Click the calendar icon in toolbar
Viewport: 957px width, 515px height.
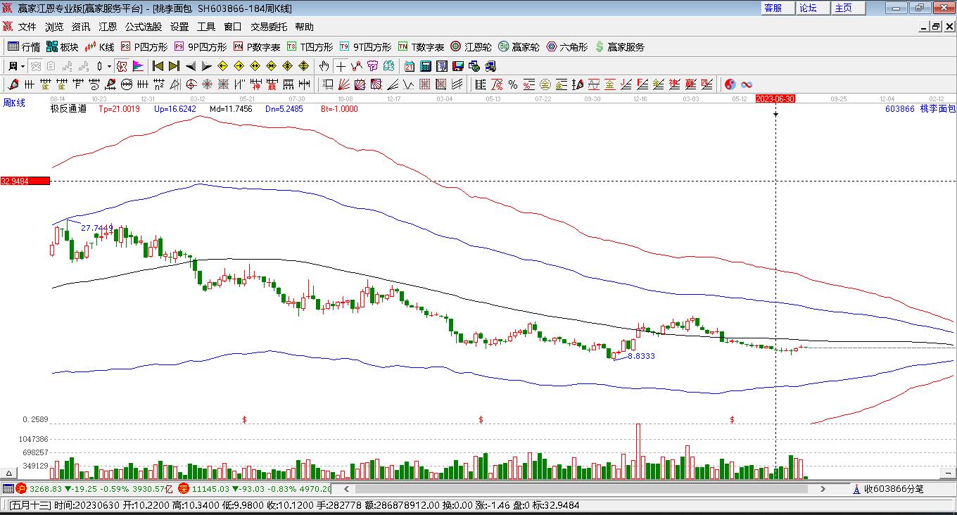[x=410, y=66]
